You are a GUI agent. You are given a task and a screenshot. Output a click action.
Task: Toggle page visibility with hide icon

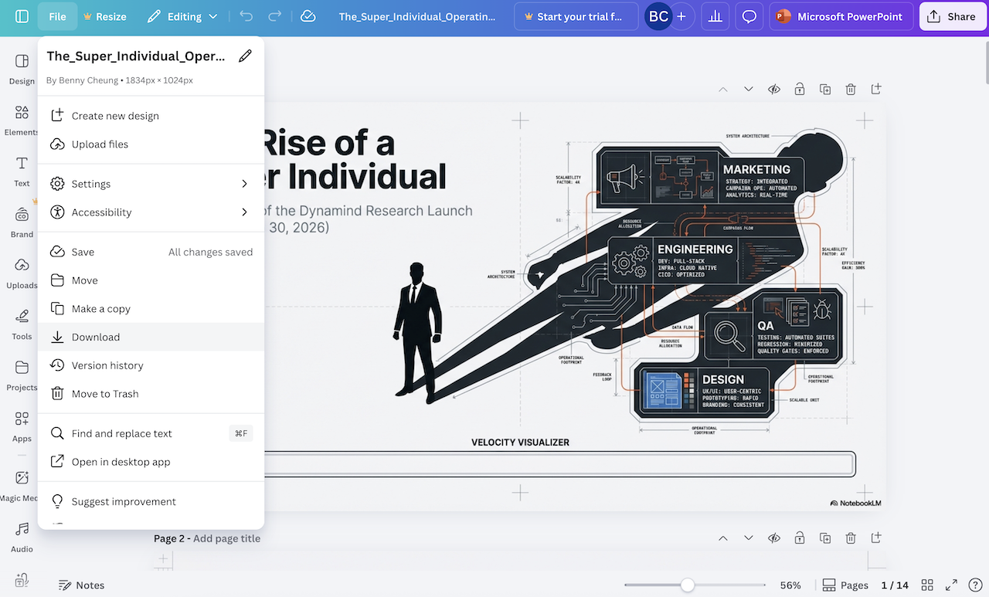774,90
